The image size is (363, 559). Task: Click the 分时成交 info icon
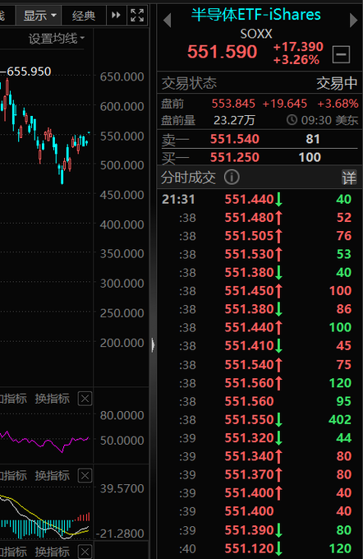[232, 177]
